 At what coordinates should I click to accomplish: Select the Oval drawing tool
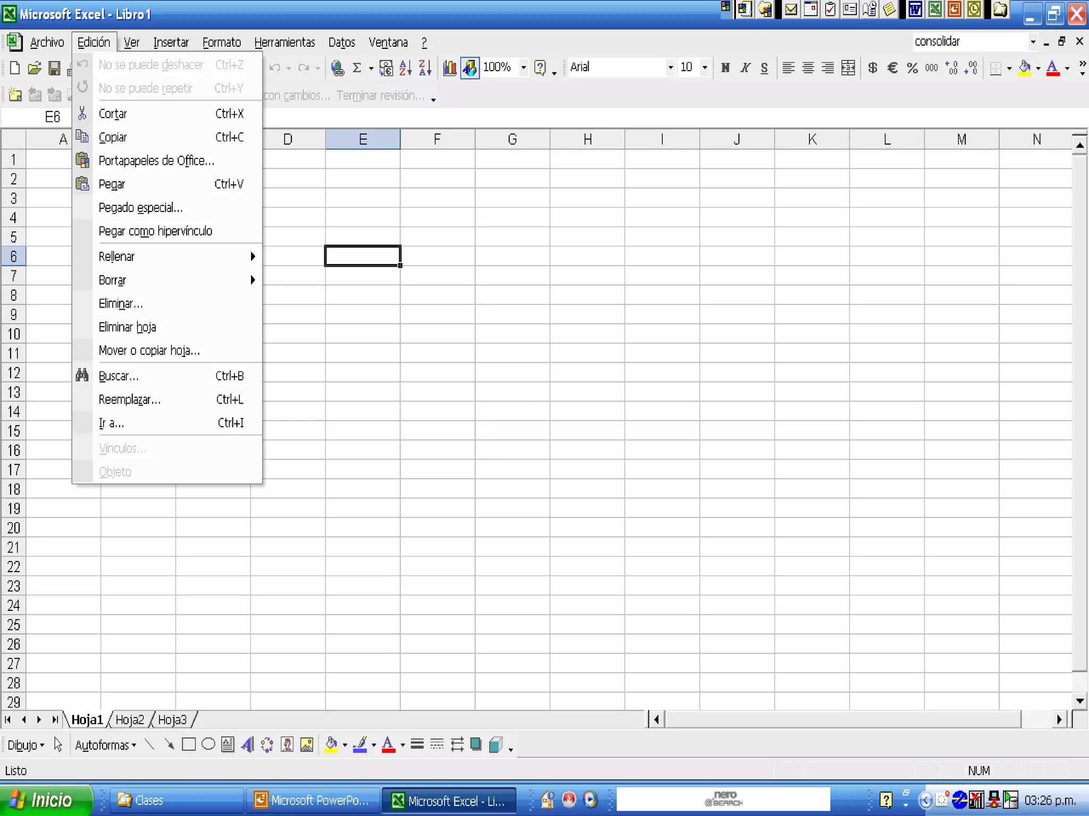pyautogui.click(x=208, y=745)
